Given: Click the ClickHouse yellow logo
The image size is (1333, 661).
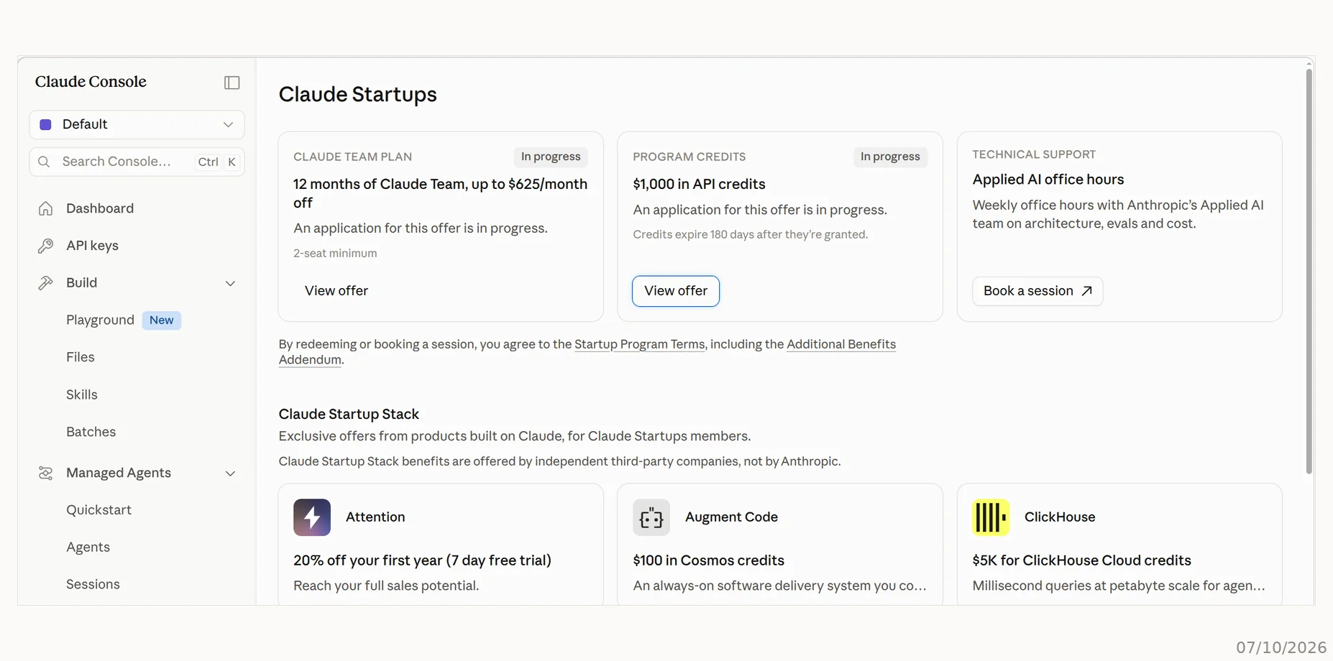Looking at the screenshot, I should (991, 517).
